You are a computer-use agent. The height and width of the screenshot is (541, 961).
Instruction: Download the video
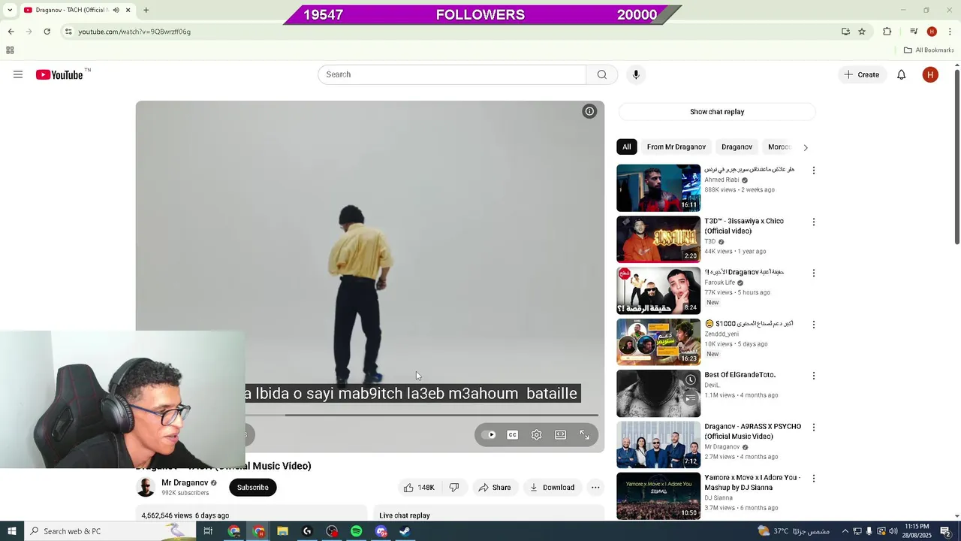click(x=552, y=488)
